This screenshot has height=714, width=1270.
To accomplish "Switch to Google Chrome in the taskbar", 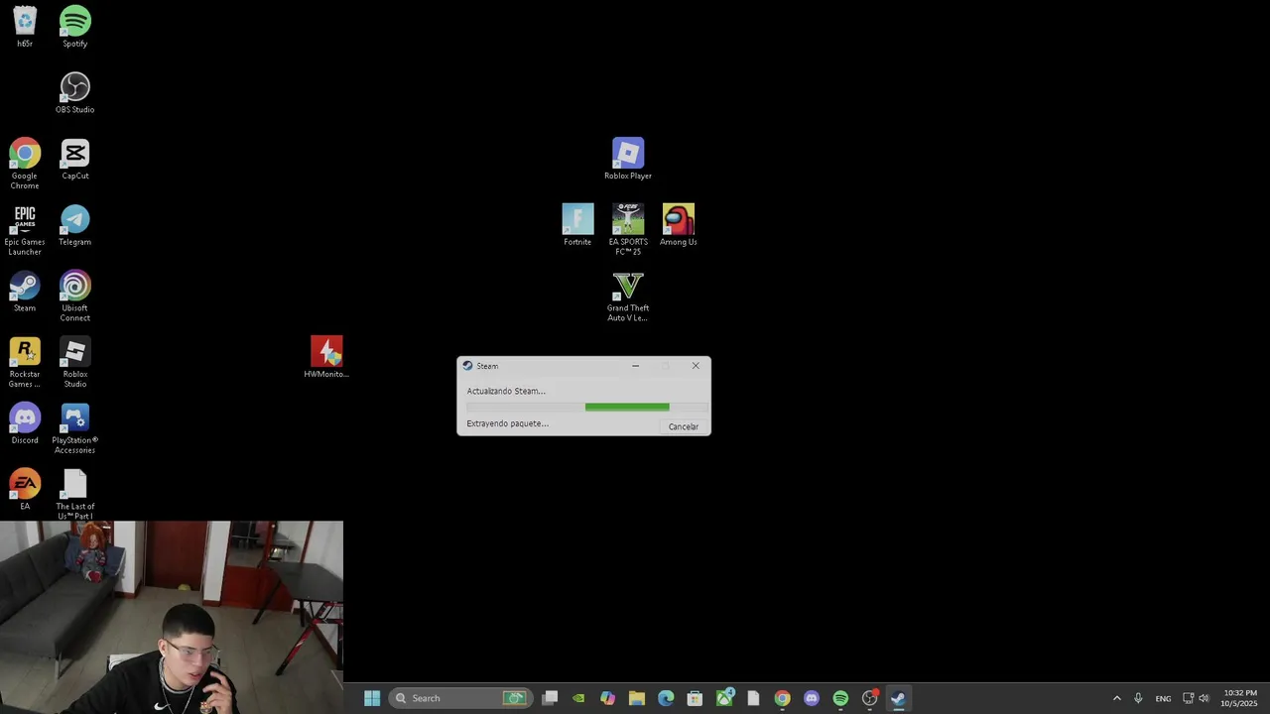I will (x=782, y=698).
